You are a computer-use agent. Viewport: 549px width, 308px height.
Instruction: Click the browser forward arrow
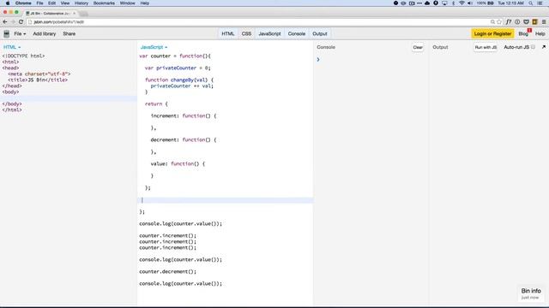point(13,21)
